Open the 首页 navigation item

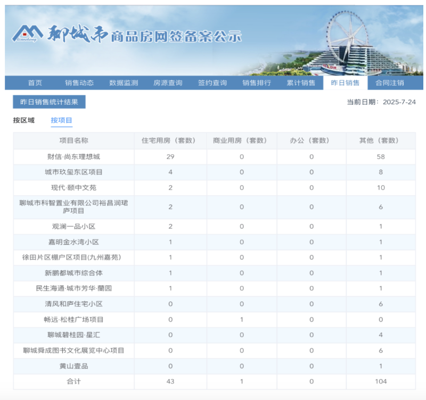click(x=35, y=83)
